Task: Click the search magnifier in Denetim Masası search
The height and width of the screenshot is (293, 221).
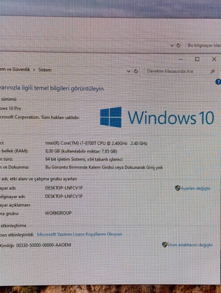Action: point(213,71)
